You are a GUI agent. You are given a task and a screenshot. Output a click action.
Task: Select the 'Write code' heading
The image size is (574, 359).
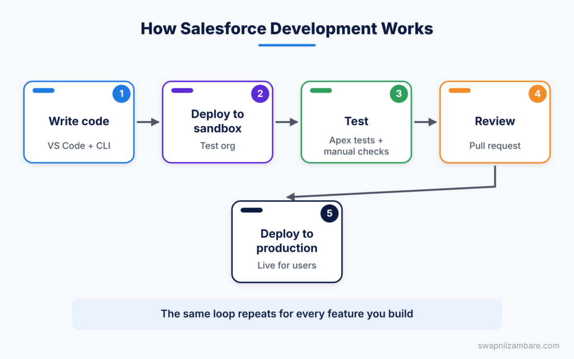pyautogui.click(x=78, y=121)
